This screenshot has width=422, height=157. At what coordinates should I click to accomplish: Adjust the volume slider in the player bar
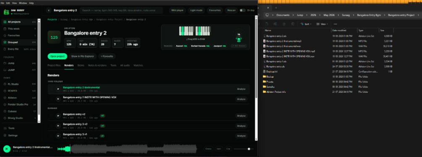pyautogui.click(x=243, y=149)
